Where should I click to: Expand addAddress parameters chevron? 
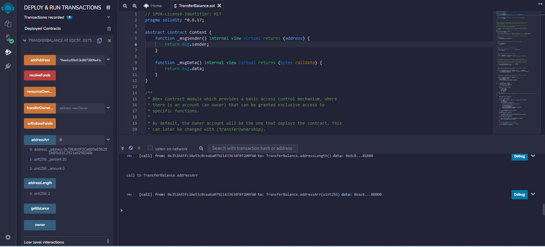point(108,59)
